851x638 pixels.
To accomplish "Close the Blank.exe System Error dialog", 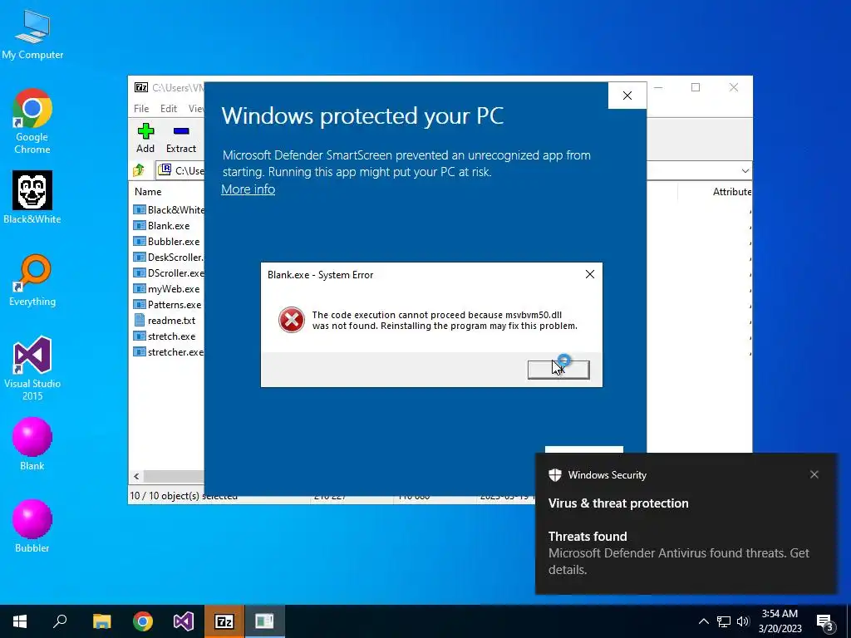I will [590, 274].
